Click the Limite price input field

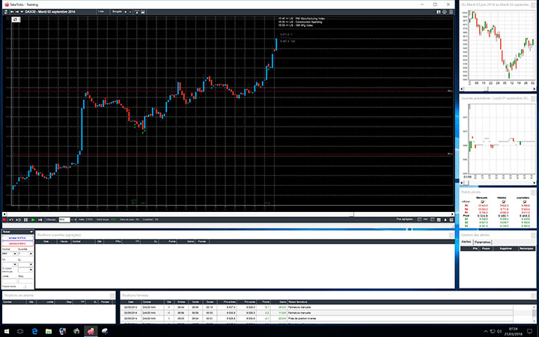pyautogui.click(x=10, y=281)
